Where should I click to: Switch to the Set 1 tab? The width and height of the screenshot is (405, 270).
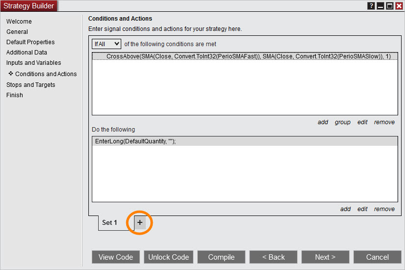tap(109, 222)
